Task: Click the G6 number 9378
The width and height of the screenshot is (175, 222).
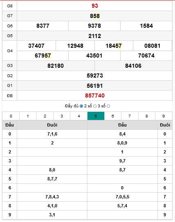Action: [94, 26]
